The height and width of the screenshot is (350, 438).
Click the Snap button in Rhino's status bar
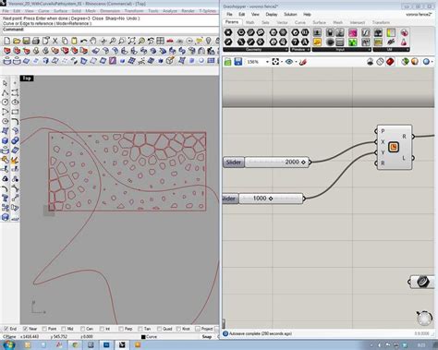click(207, 337)
